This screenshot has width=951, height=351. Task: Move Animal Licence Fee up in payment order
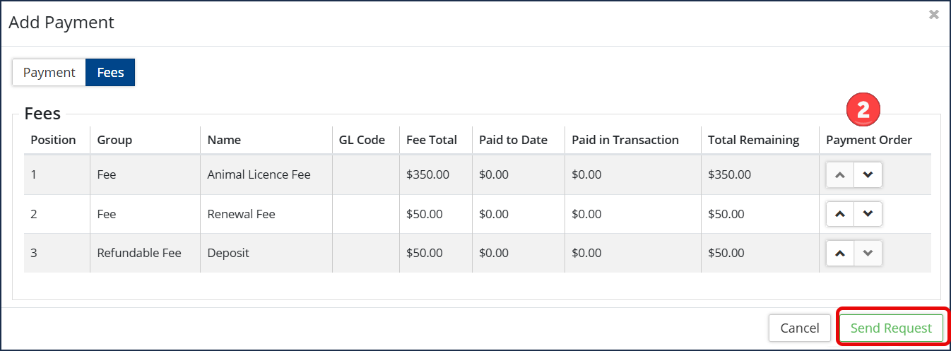coord(840,175)
